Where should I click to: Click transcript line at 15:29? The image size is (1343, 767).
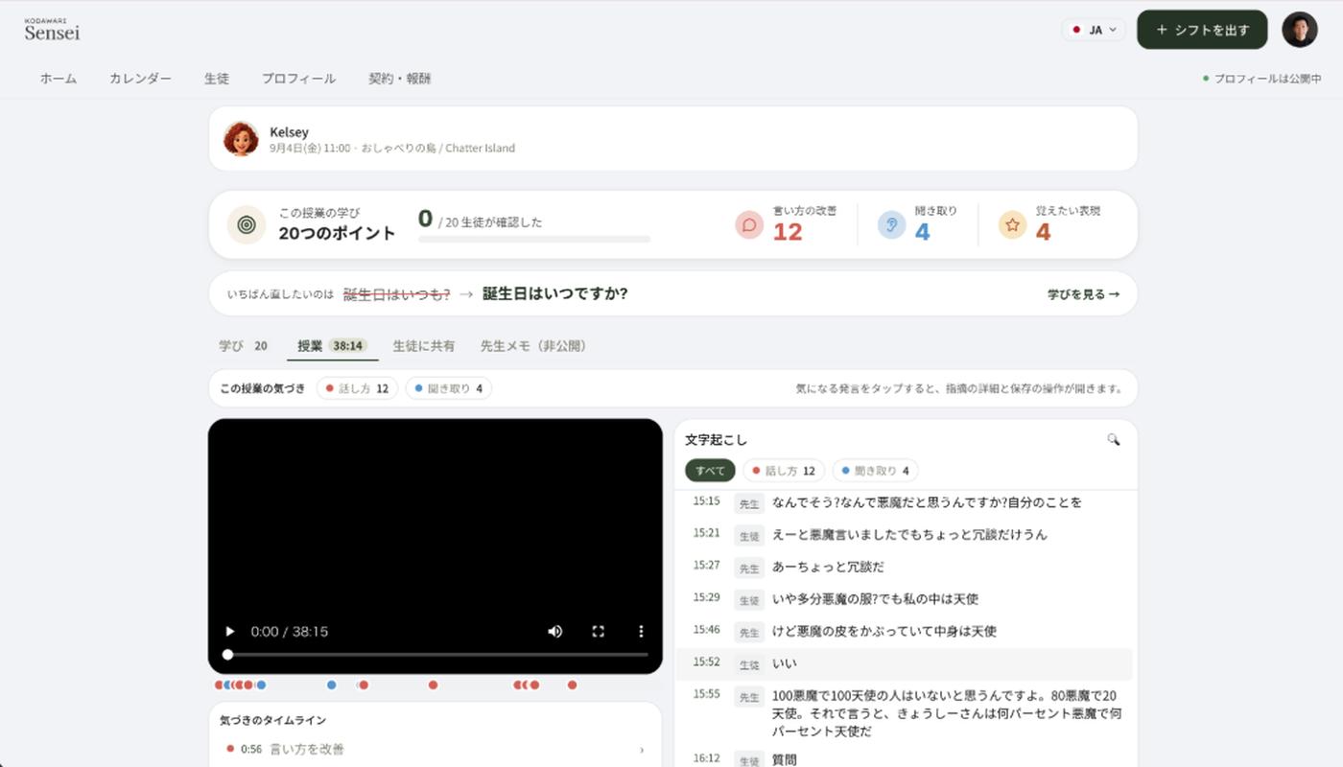tap(905, 599)
